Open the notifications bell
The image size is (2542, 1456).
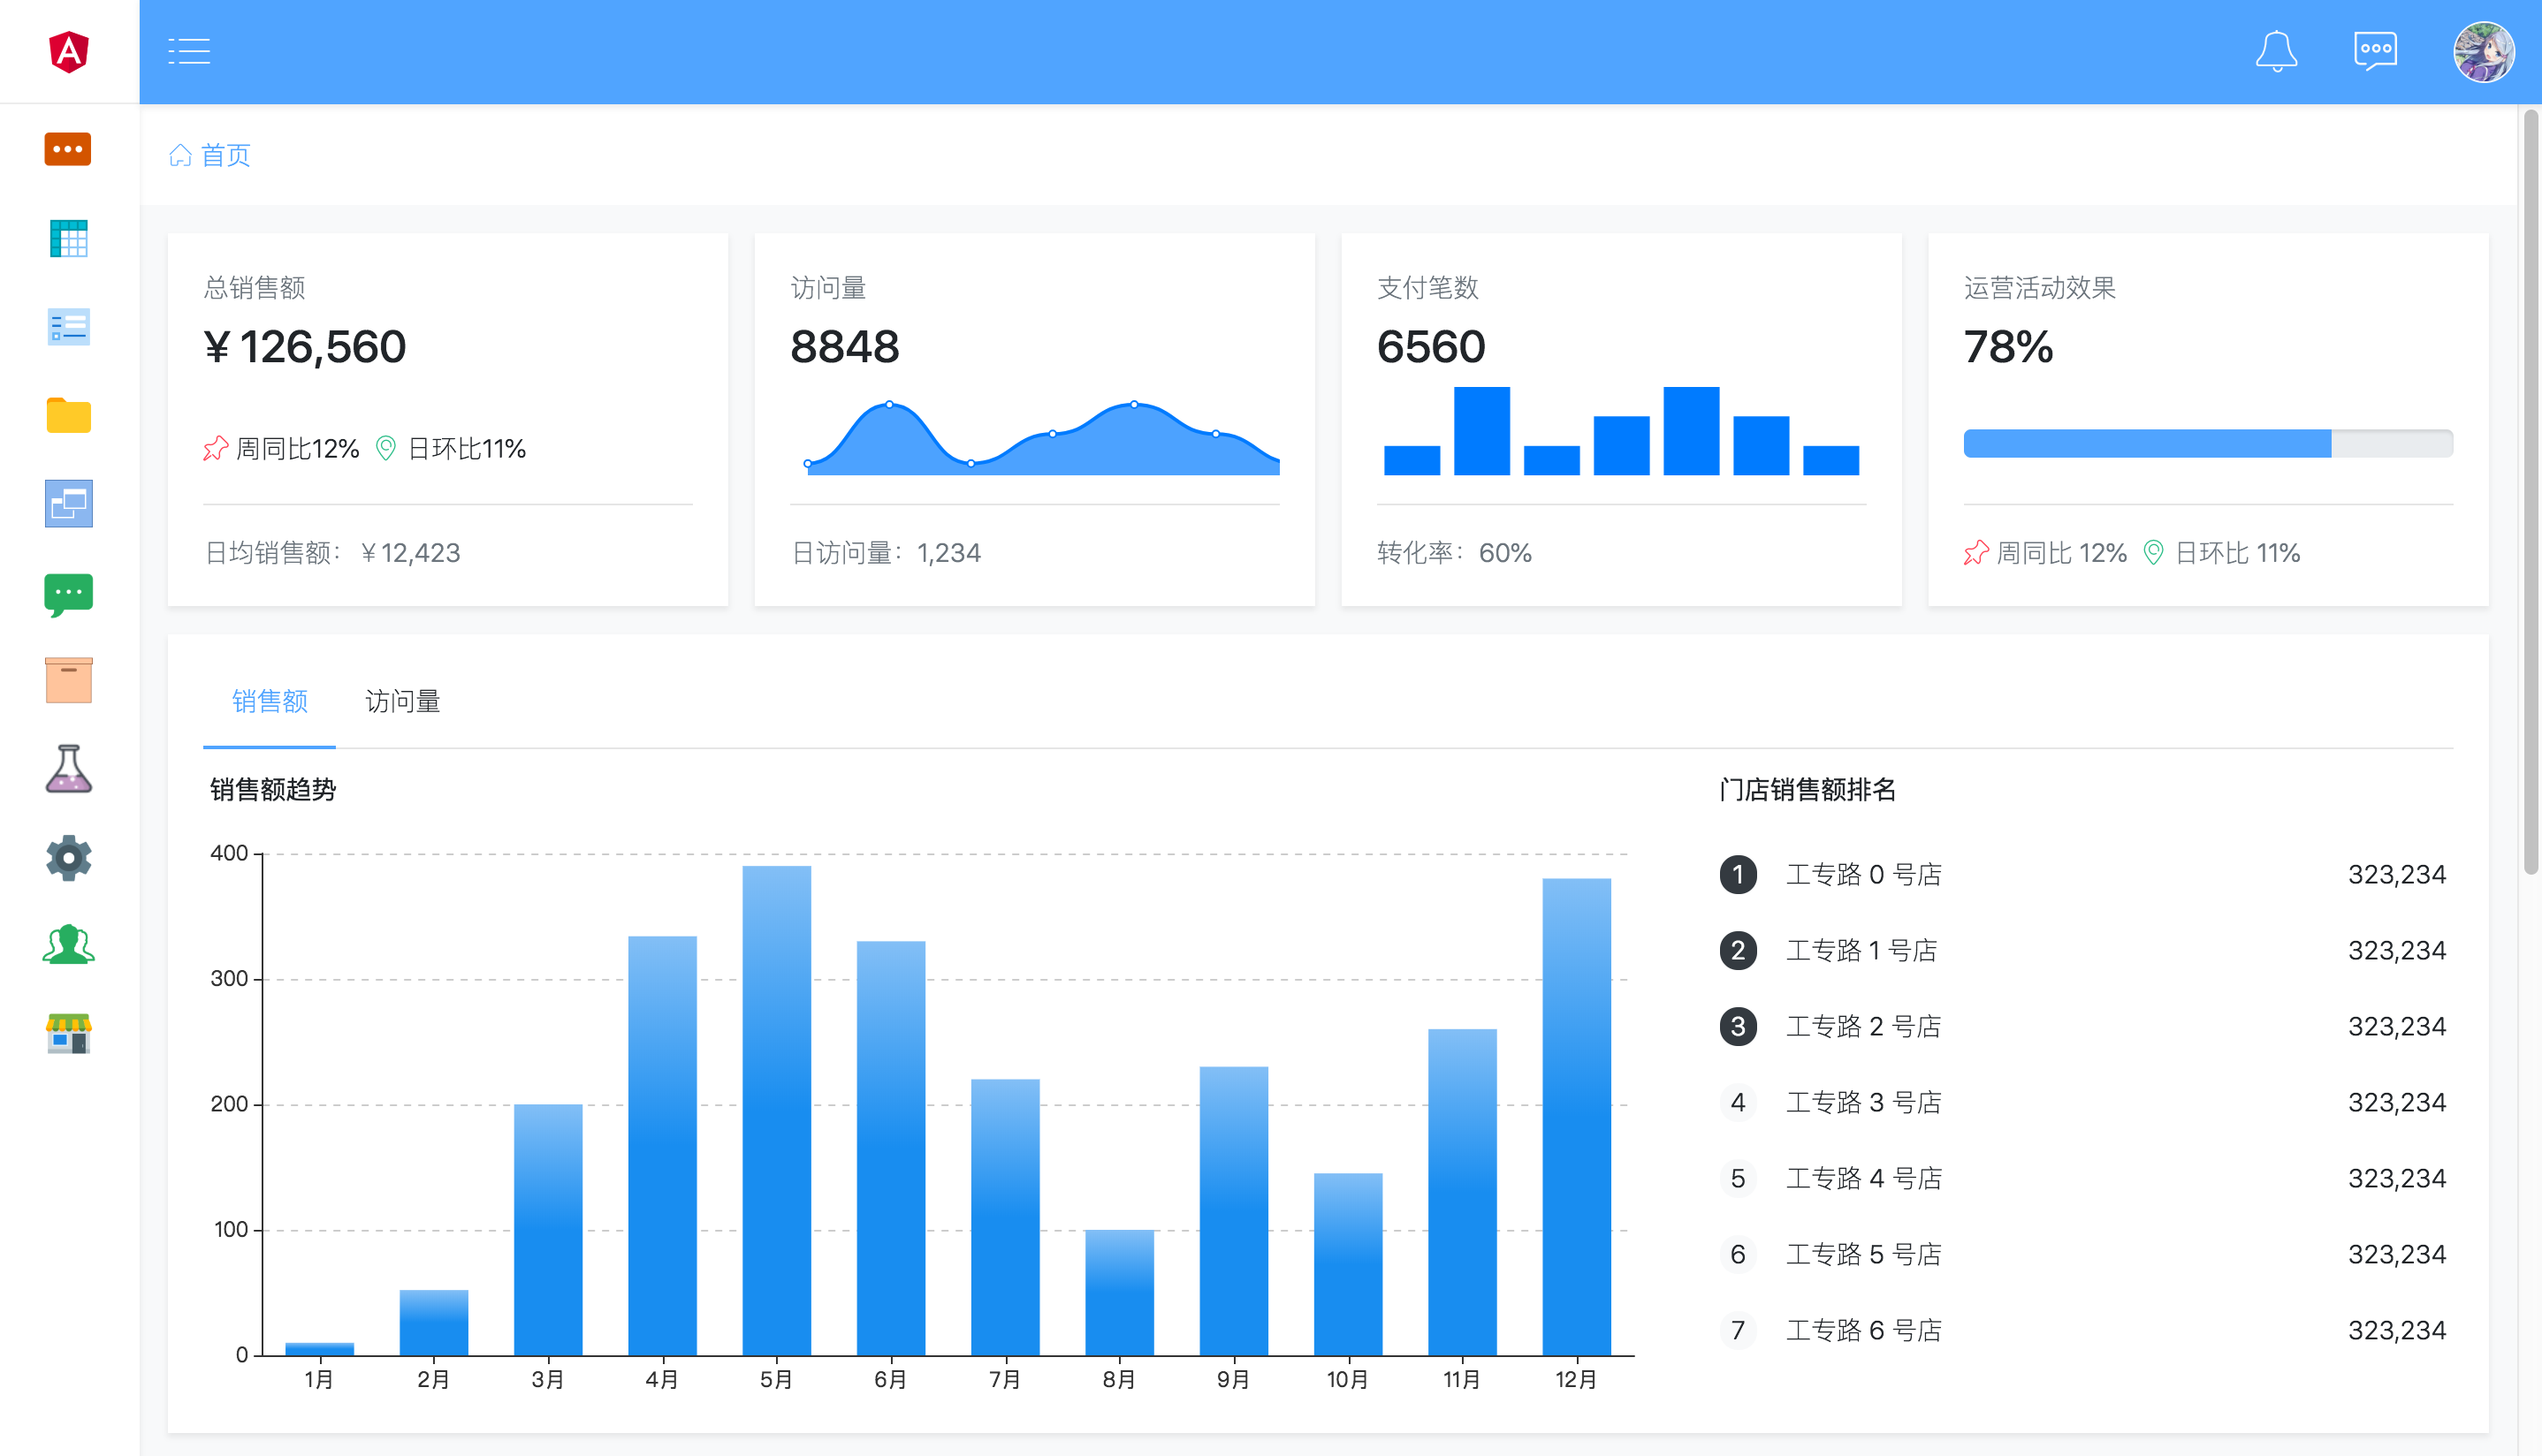pos(2276,51)
